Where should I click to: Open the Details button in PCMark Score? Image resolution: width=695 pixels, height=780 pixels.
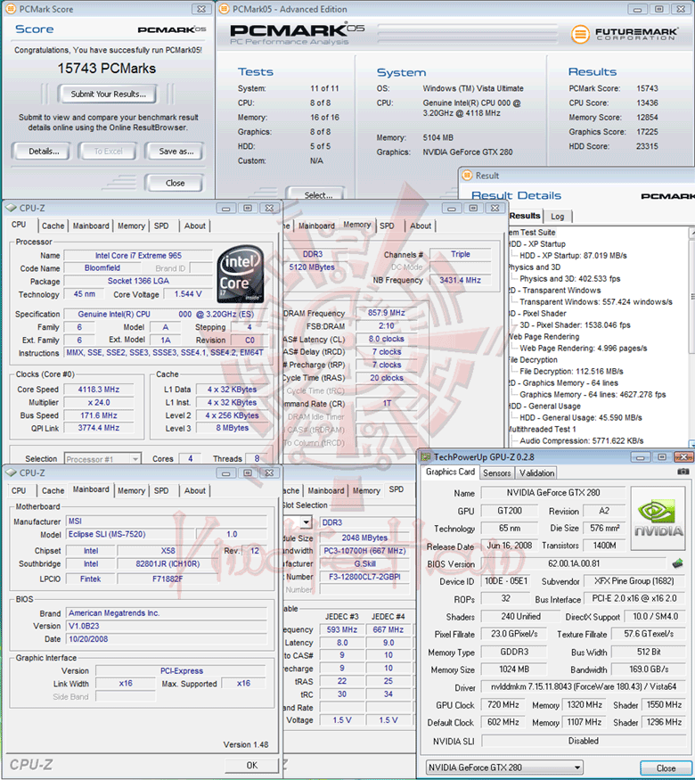(x=44, y=152)
